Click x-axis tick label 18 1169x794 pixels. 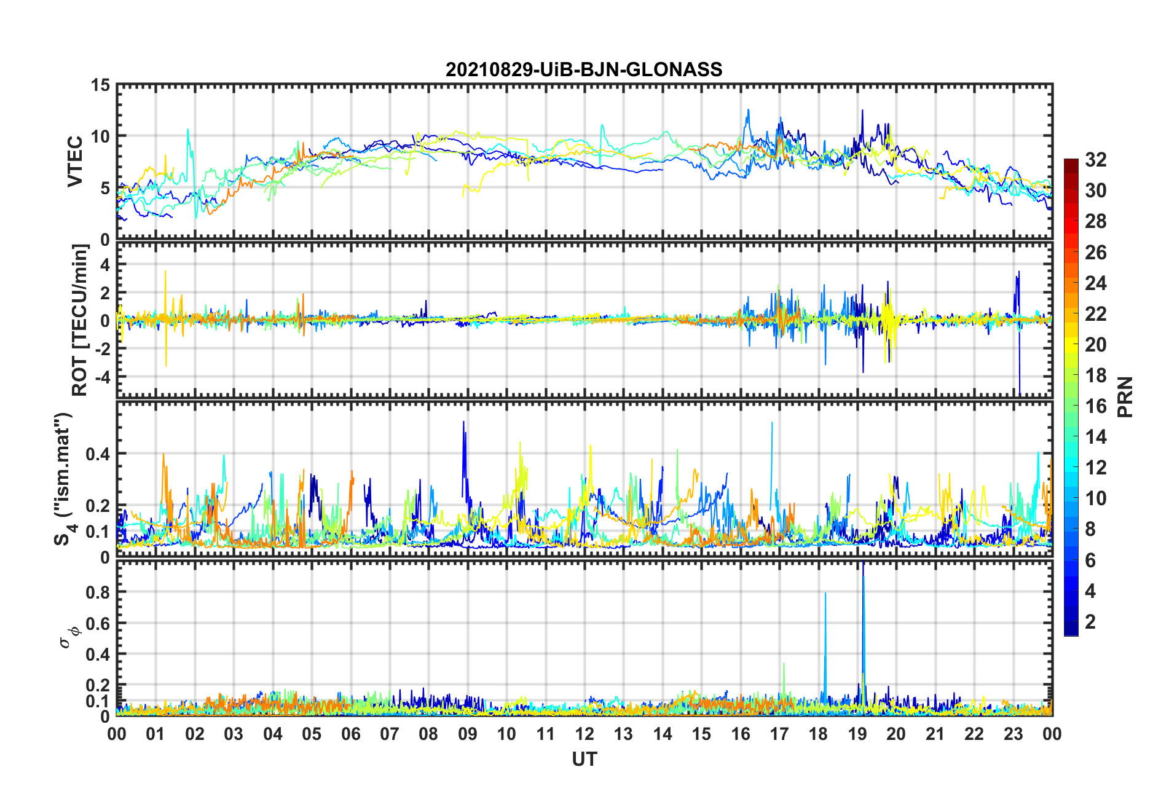[x=818, y=734]
